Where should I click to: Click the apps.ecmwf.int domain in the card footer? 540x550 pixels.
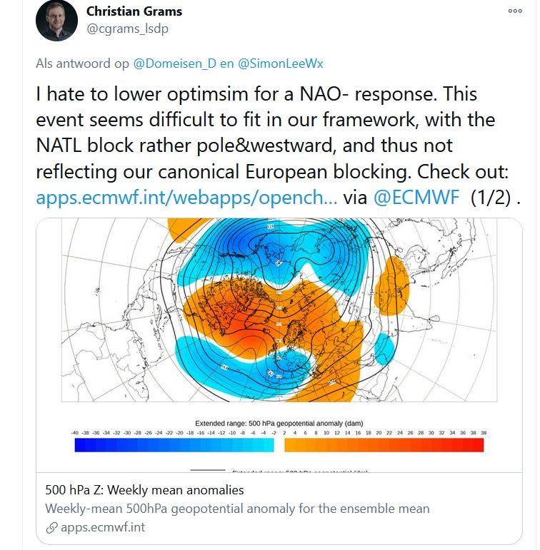point(103,527)
